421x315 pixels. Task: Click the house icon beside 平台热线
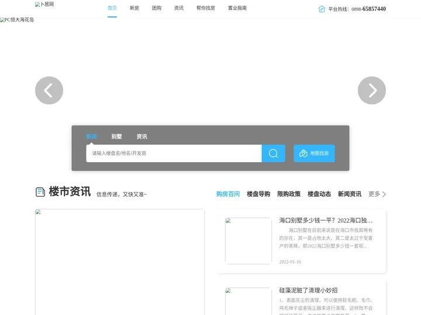(322, 9)
